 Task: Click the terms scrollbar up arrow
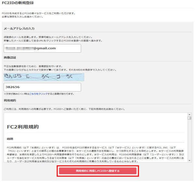[189, 115]
